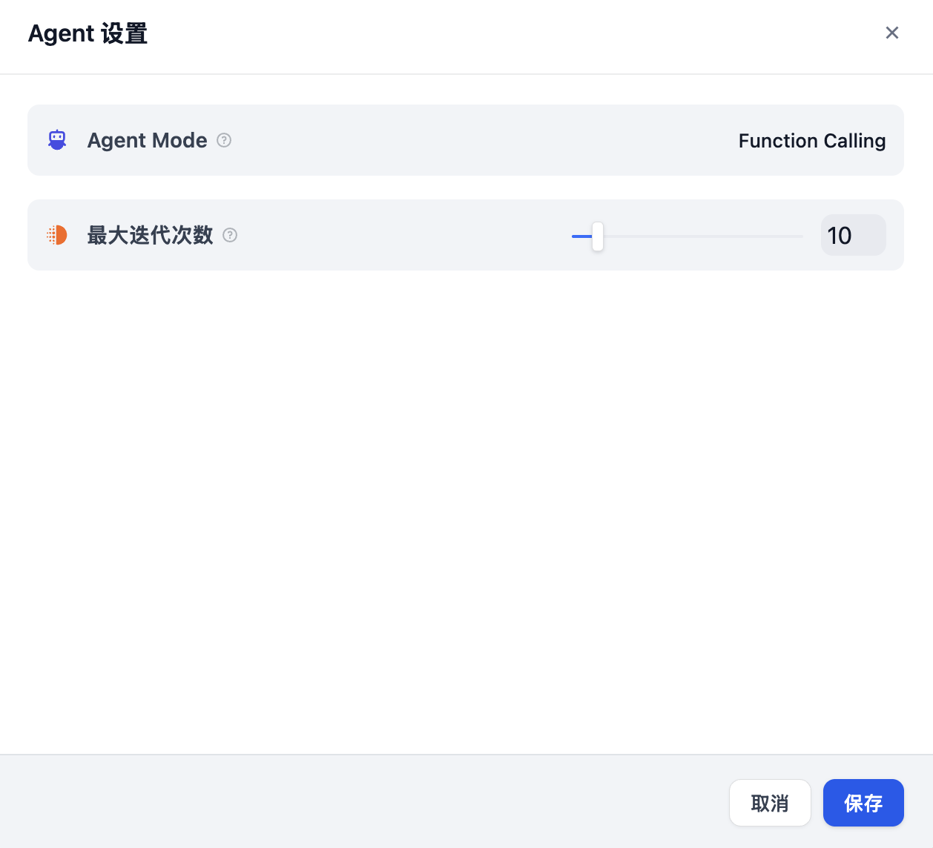This screenshot has width=933, height=848.
Task: Click the 最大迭代次数 label text
Action: [x=150, y=235]
